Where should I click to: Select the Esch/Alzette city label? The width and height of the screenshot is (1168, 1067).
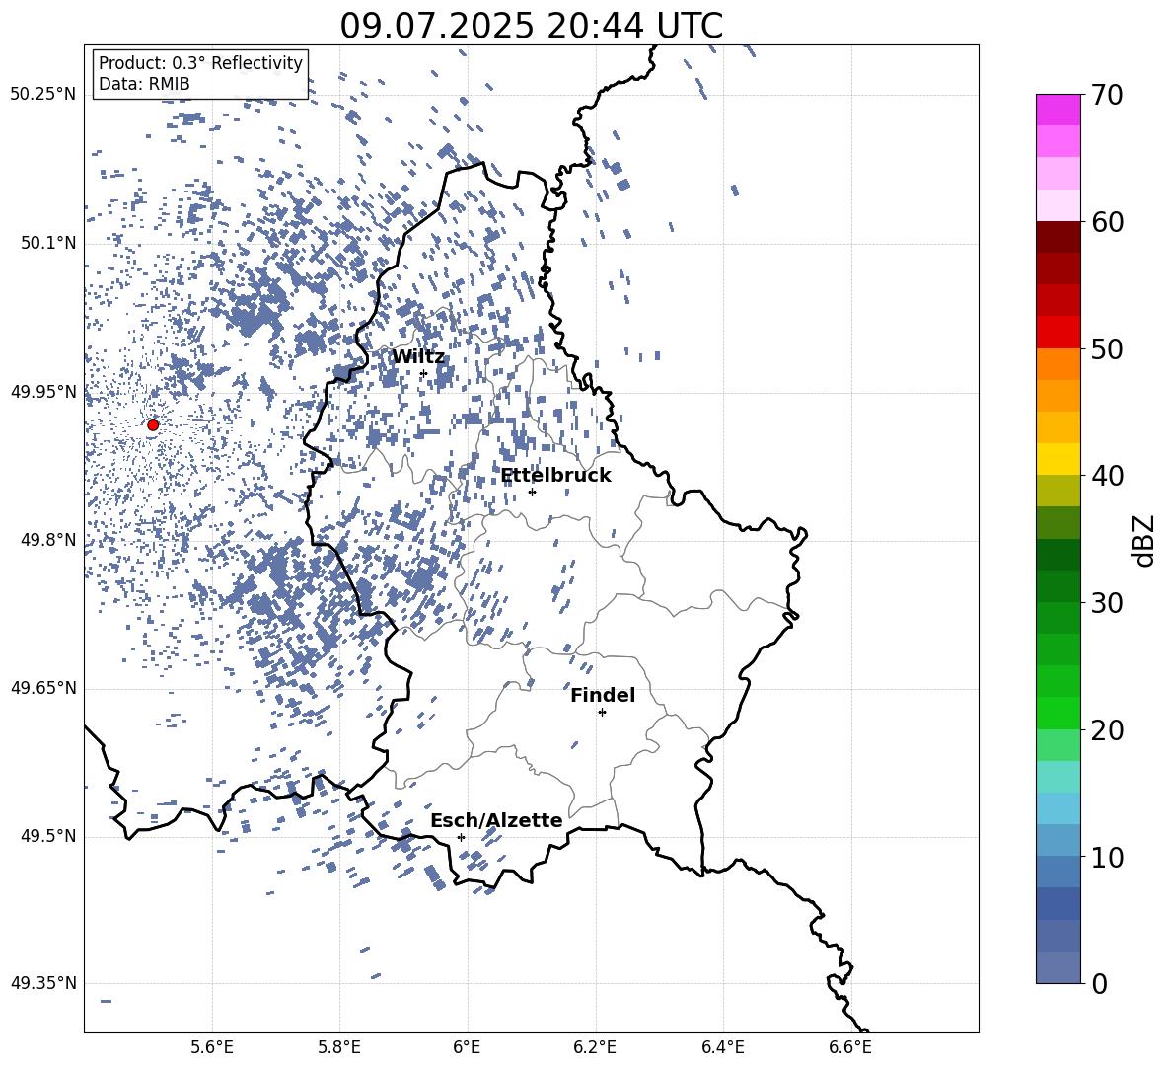[496, 820]
